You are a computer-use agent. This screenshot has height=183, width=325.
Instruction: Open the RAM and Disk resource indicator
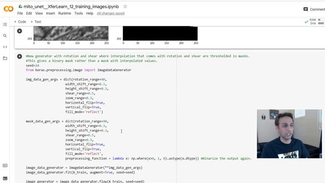(317, 21)
